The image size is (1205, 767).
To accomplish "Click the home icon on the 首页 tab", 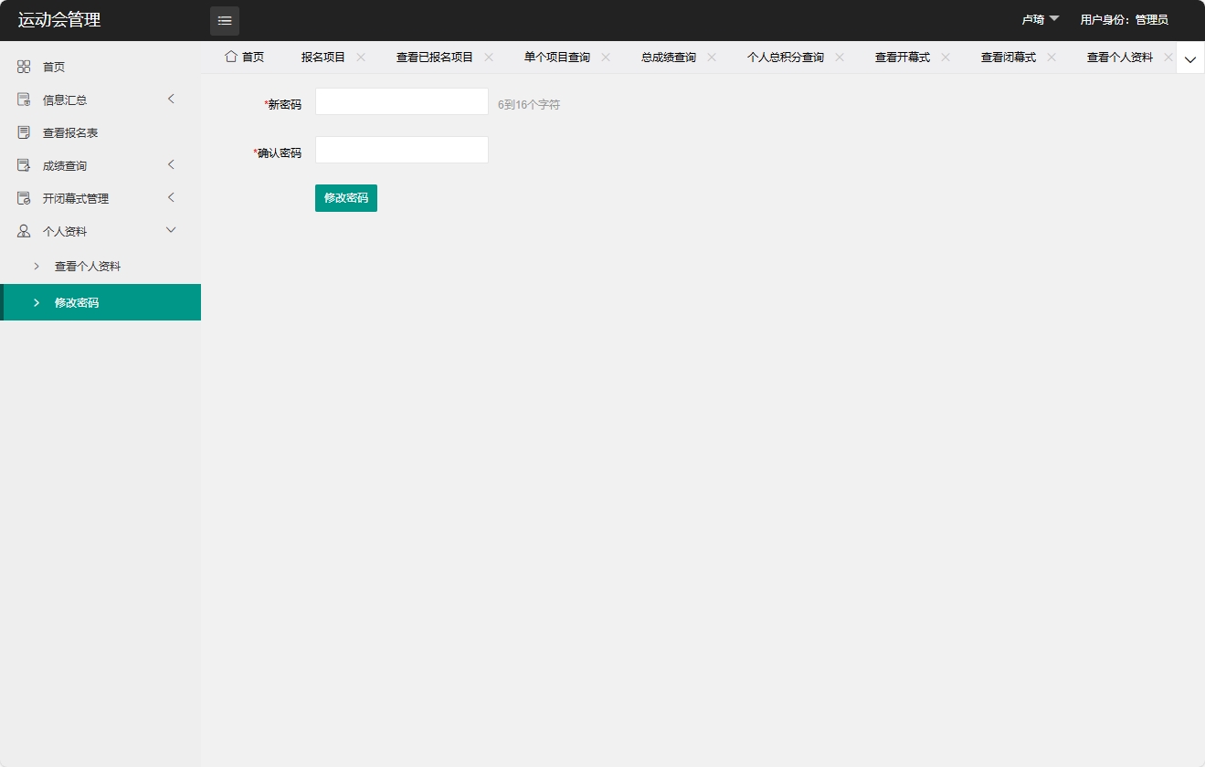I will point(230,56).
